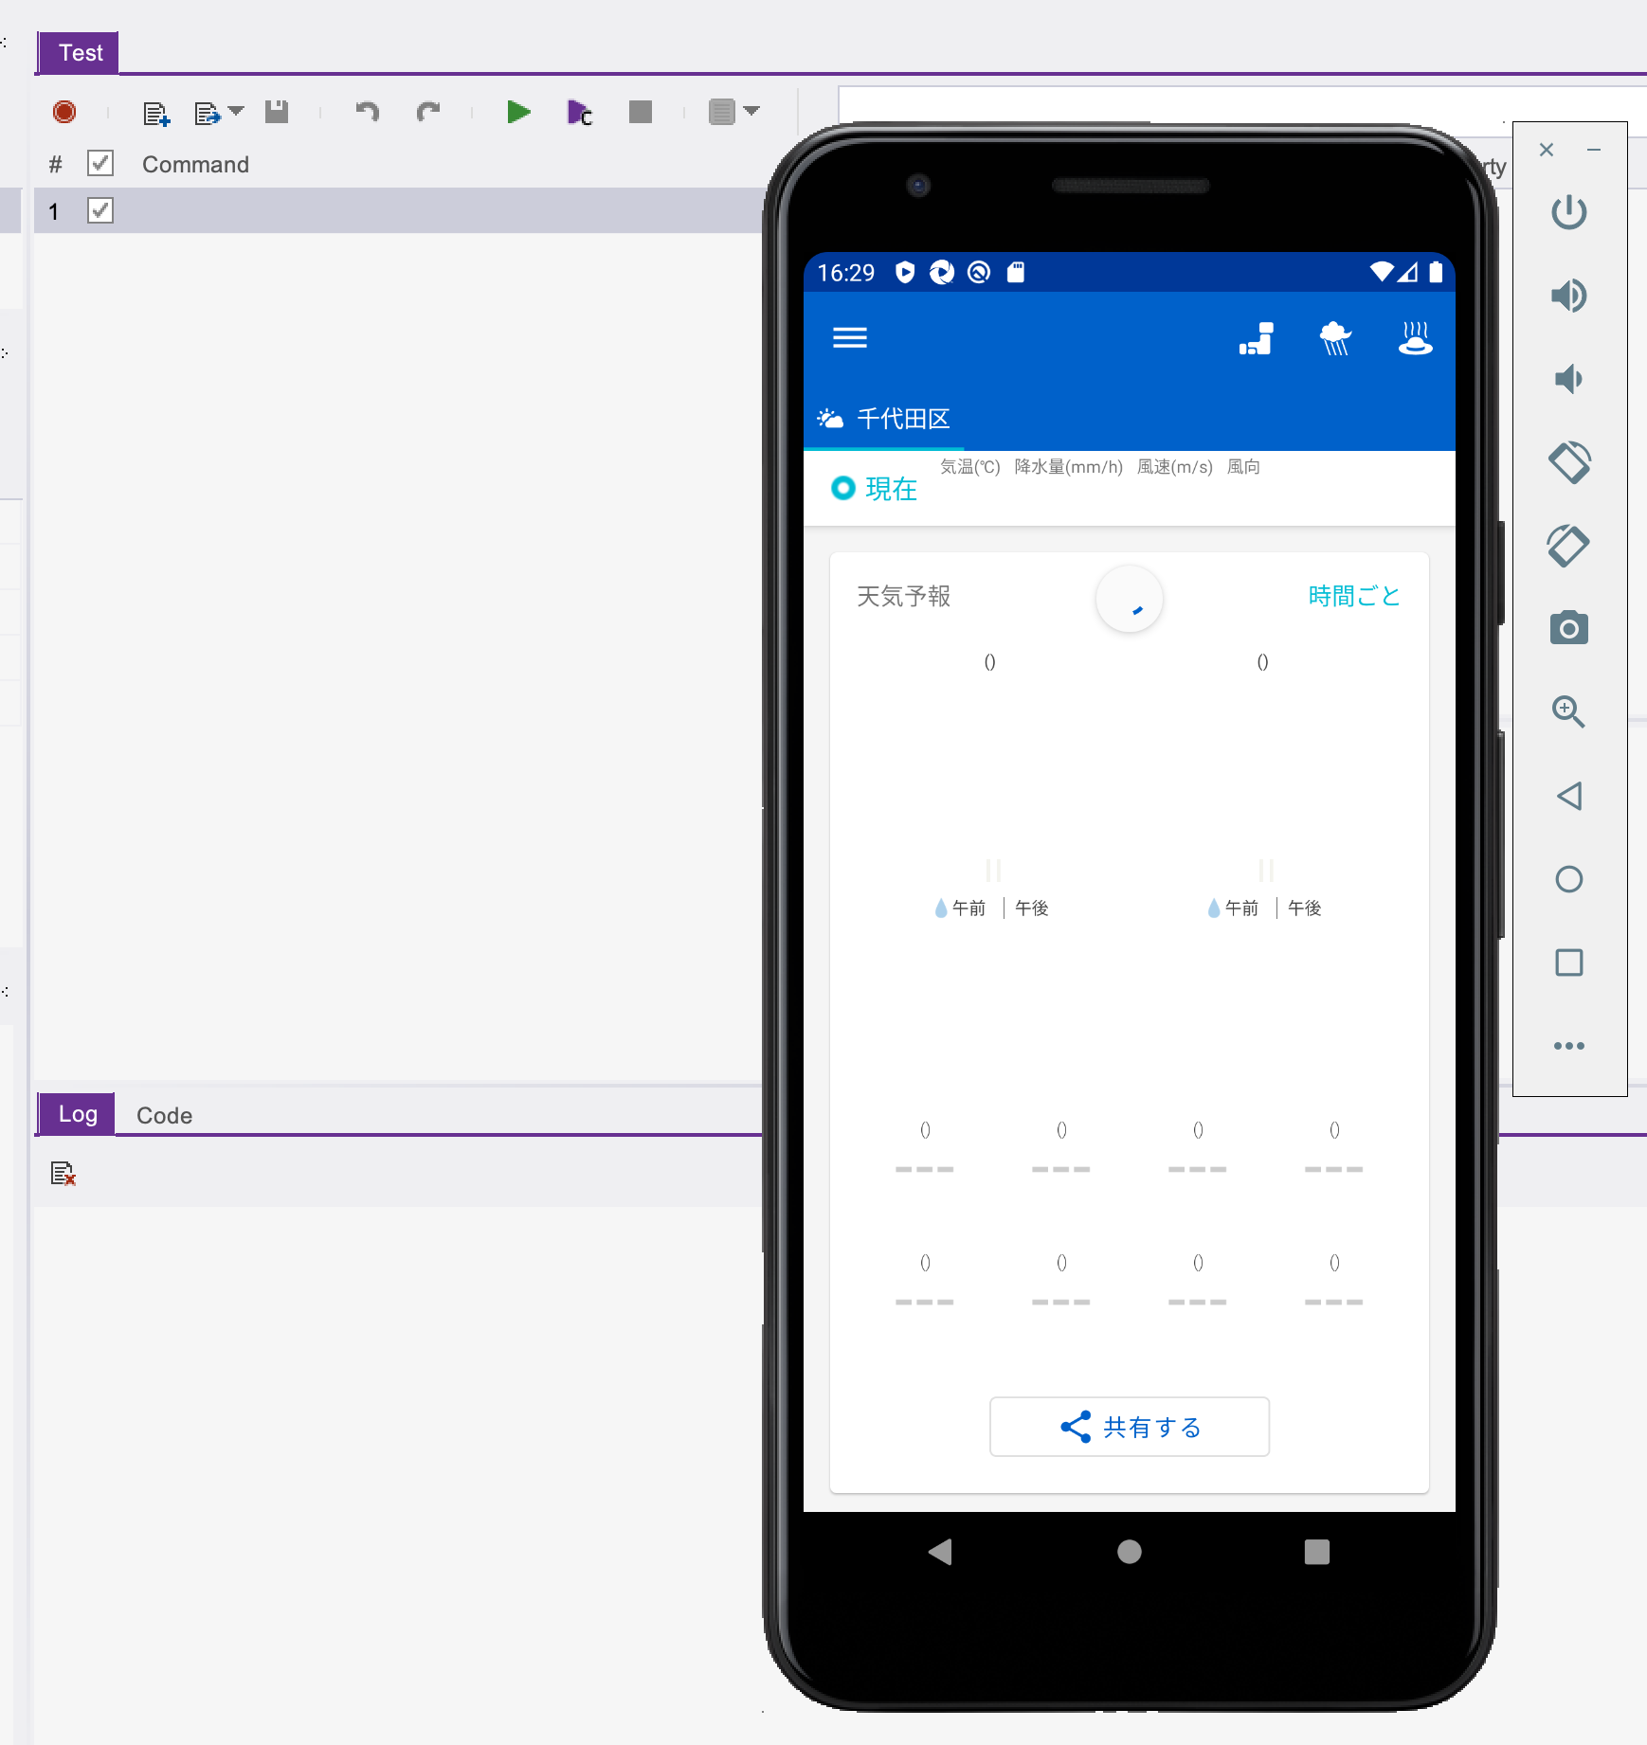Tap the 16:29 clock in status bar

(x=846, y=273)
